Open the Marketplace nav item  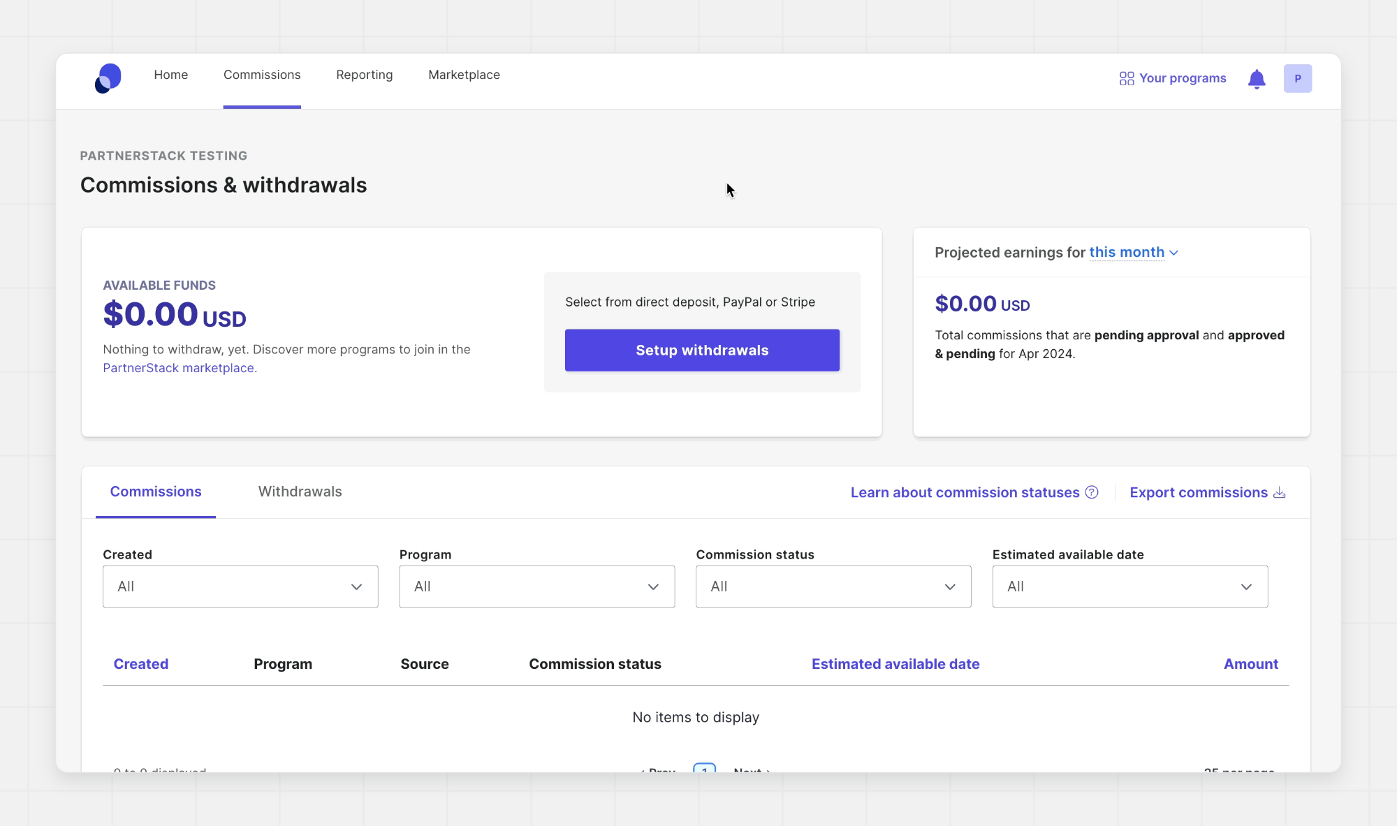(464, 75)
